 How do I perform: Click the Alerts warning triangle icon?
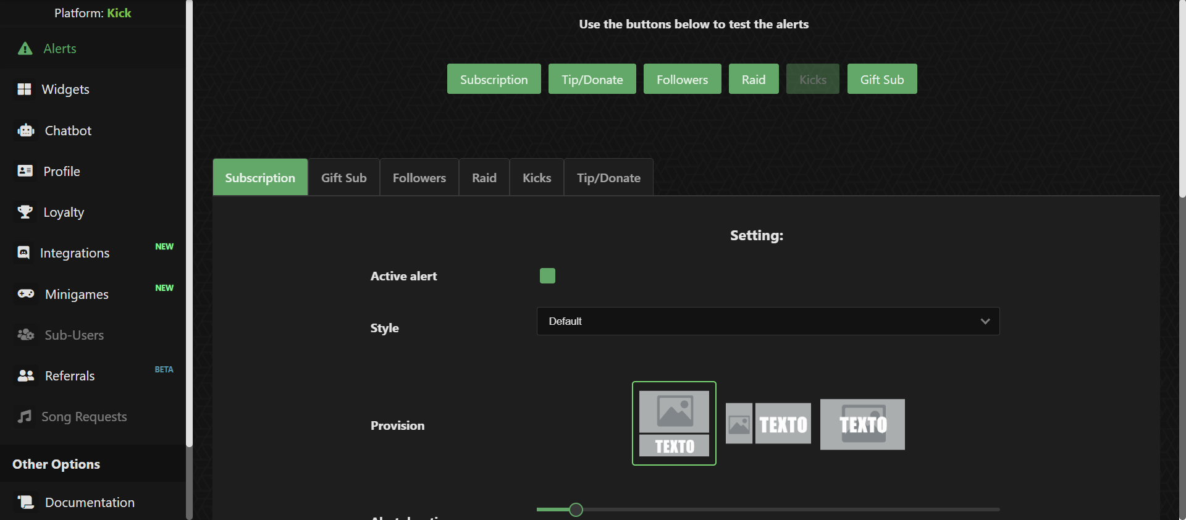[x=25, y=49]
